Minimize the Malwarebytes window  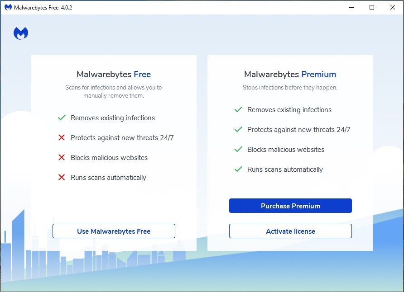pos(351,7)
